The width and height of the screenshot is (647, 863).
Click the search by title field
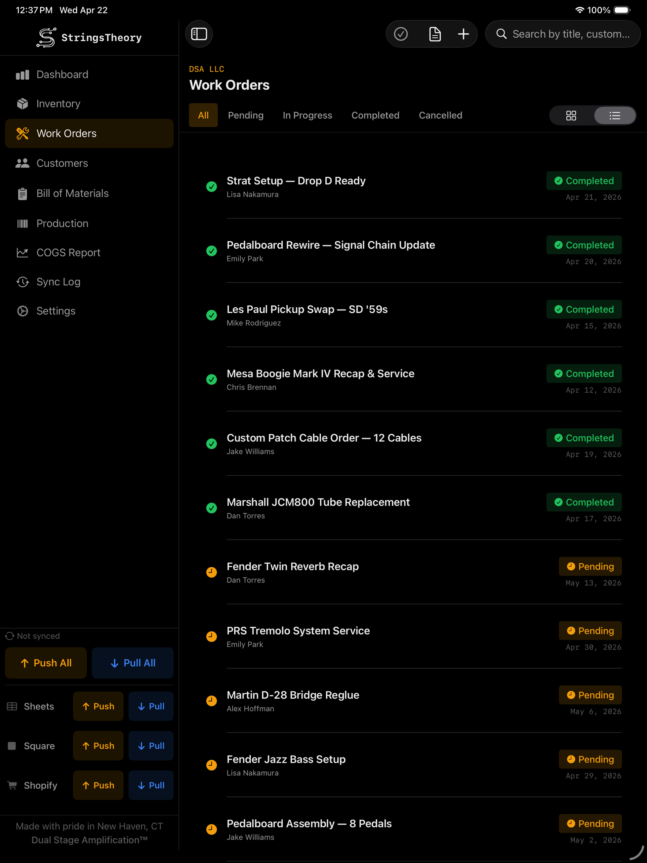tap(562, 34)
